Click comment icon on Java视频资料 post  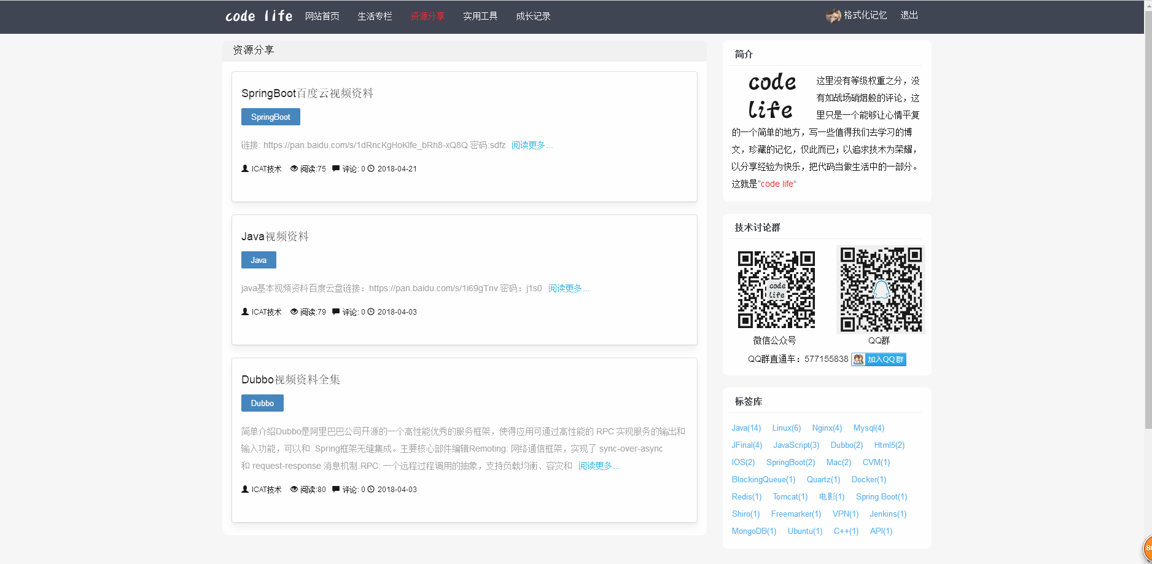tap(336, 311)
